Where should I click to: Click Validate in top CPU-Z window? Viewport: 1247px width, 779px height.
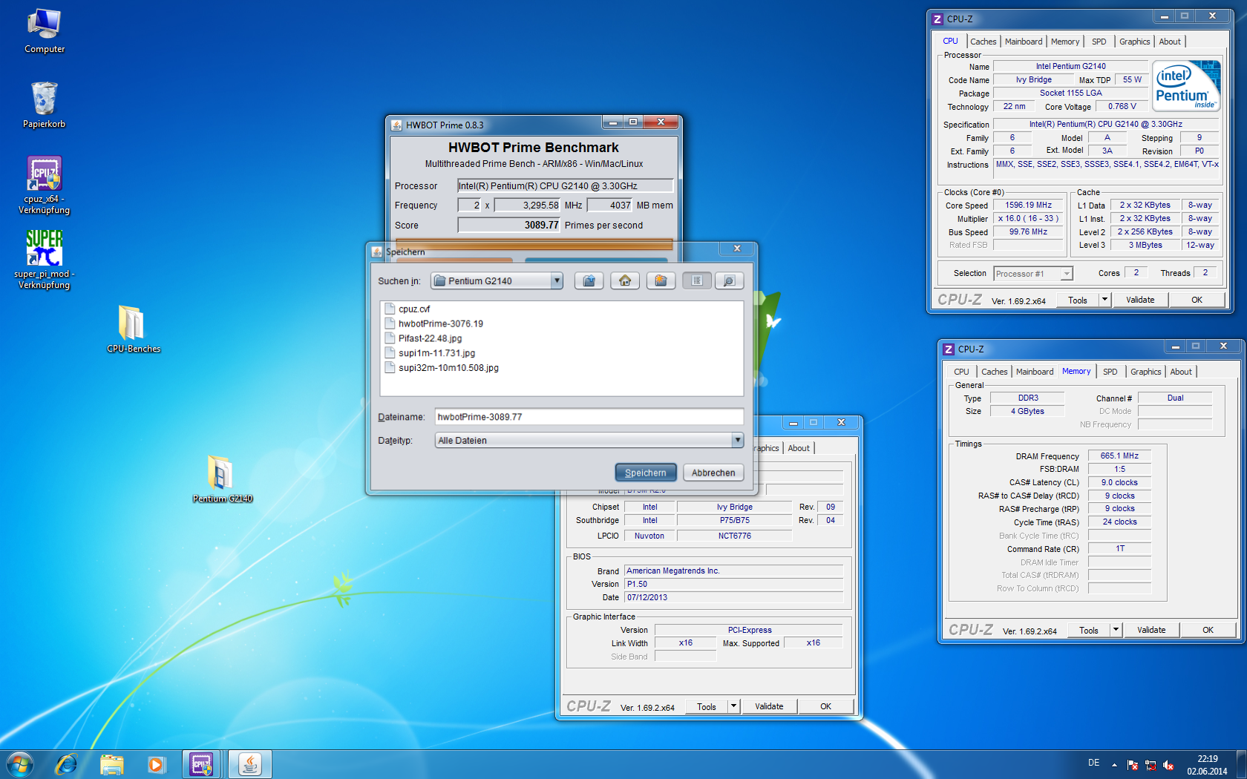1140,300
